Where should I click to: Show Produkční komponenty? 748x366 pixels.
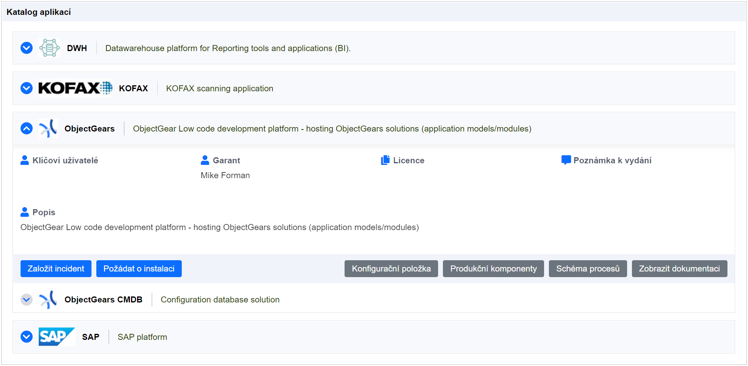493,269
